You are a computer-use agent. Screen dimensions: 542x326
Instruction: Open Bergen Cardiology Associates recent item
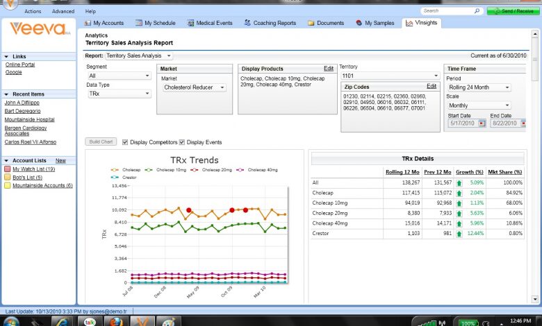coord(25,130)
